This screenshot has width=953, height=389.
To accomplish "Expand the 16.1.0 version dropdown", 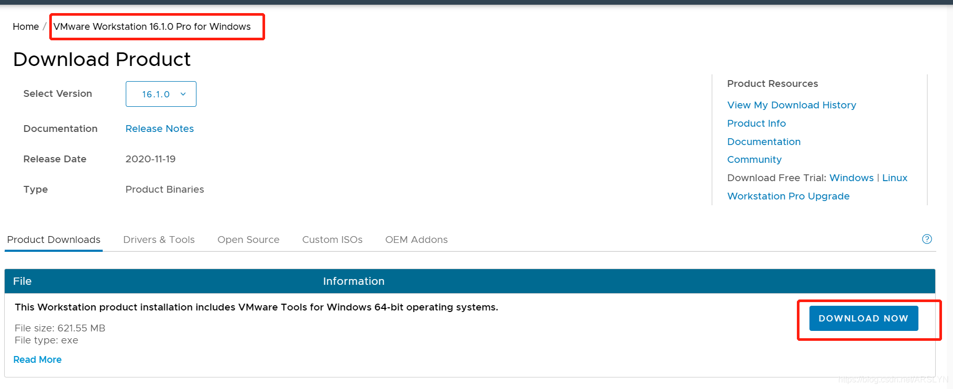I will (161, 94).
